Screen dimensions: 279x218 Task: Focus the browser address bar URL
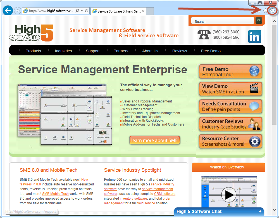point(51,11)
